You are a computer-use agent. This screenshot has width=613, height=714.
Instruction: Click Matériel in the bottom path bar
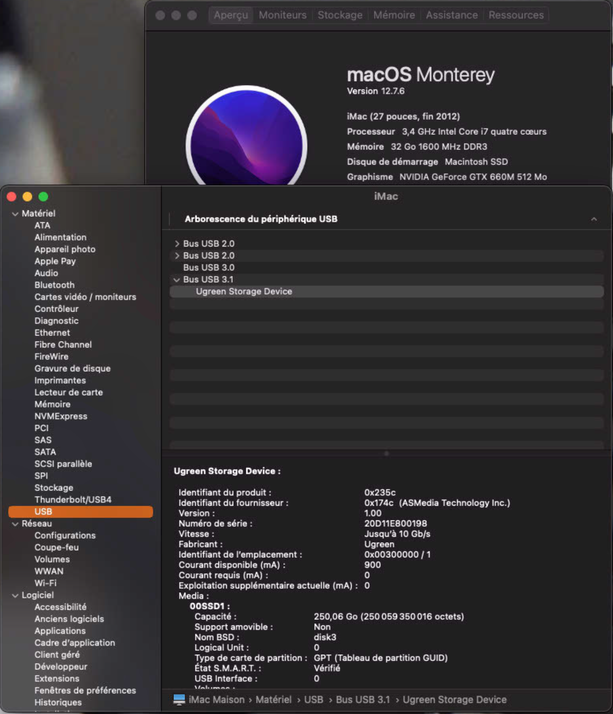pyautogui.click(x=274, y=700)
